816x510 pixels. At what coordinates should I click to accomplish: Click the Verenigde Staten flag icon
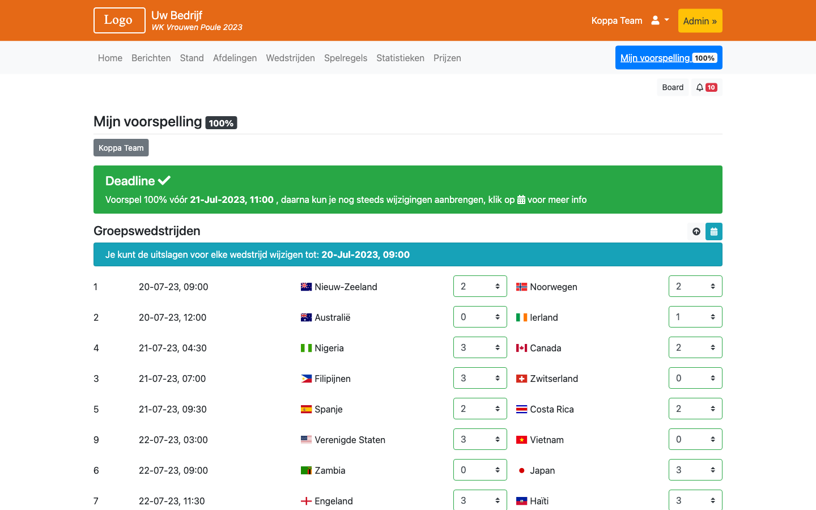(306, 440)
